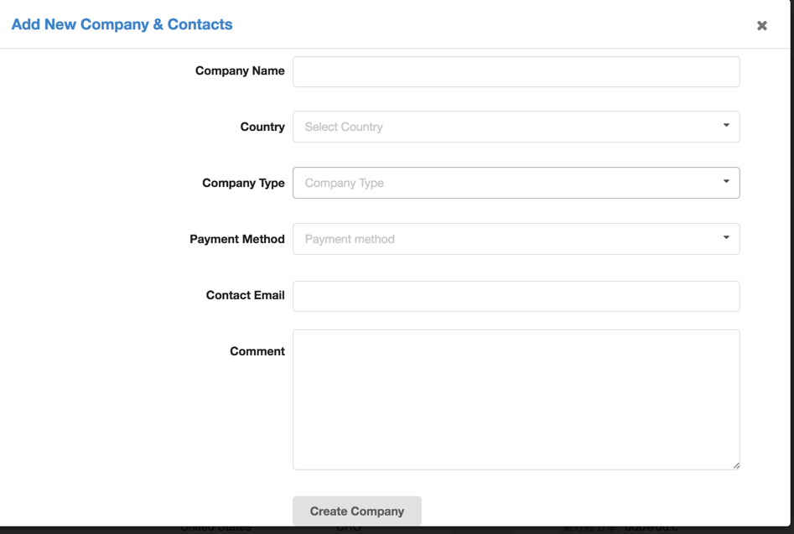Click the Payment Method label text
794x534 pixels.
pos(237,239)
